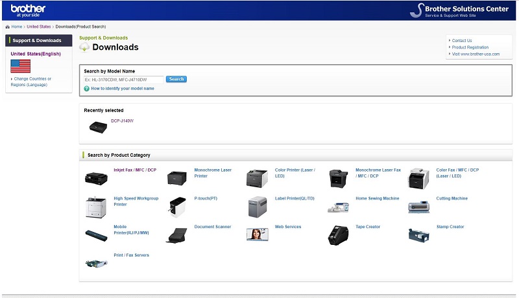Screen dimensions: 519x298
Task: Open the Home Sewing Machine link
Action: point(378,198)
